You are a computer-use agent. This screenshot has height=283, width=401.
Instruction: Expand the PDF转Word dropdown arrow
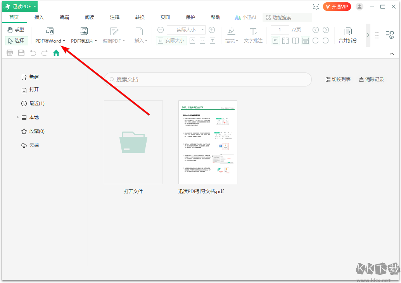(x=64, y=41)
